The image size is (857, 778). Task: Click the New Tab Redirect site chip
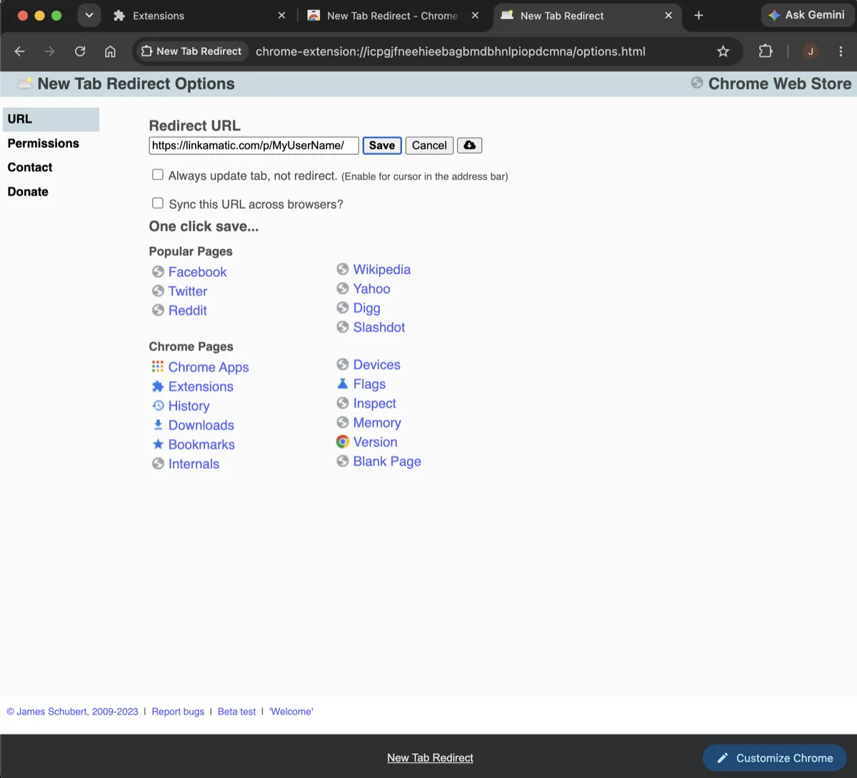(191, 51)
